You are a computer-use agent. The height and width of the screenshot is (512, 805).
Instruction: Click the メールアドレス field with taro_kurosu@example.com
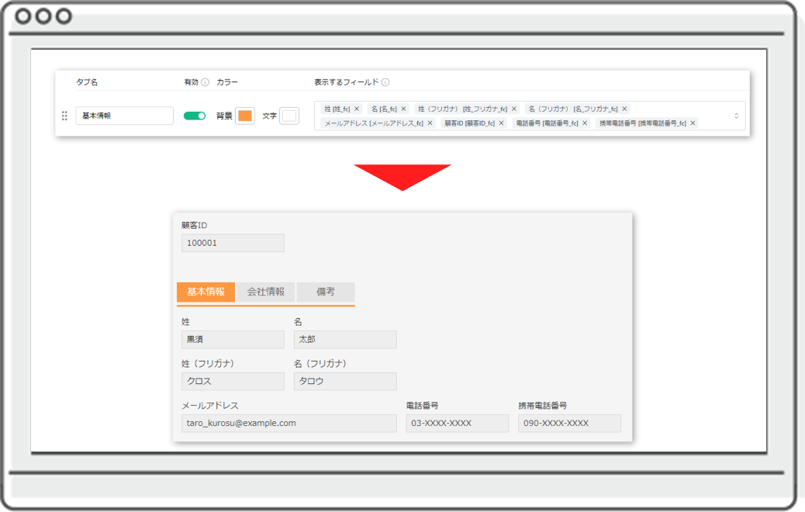tap(288, 424)
